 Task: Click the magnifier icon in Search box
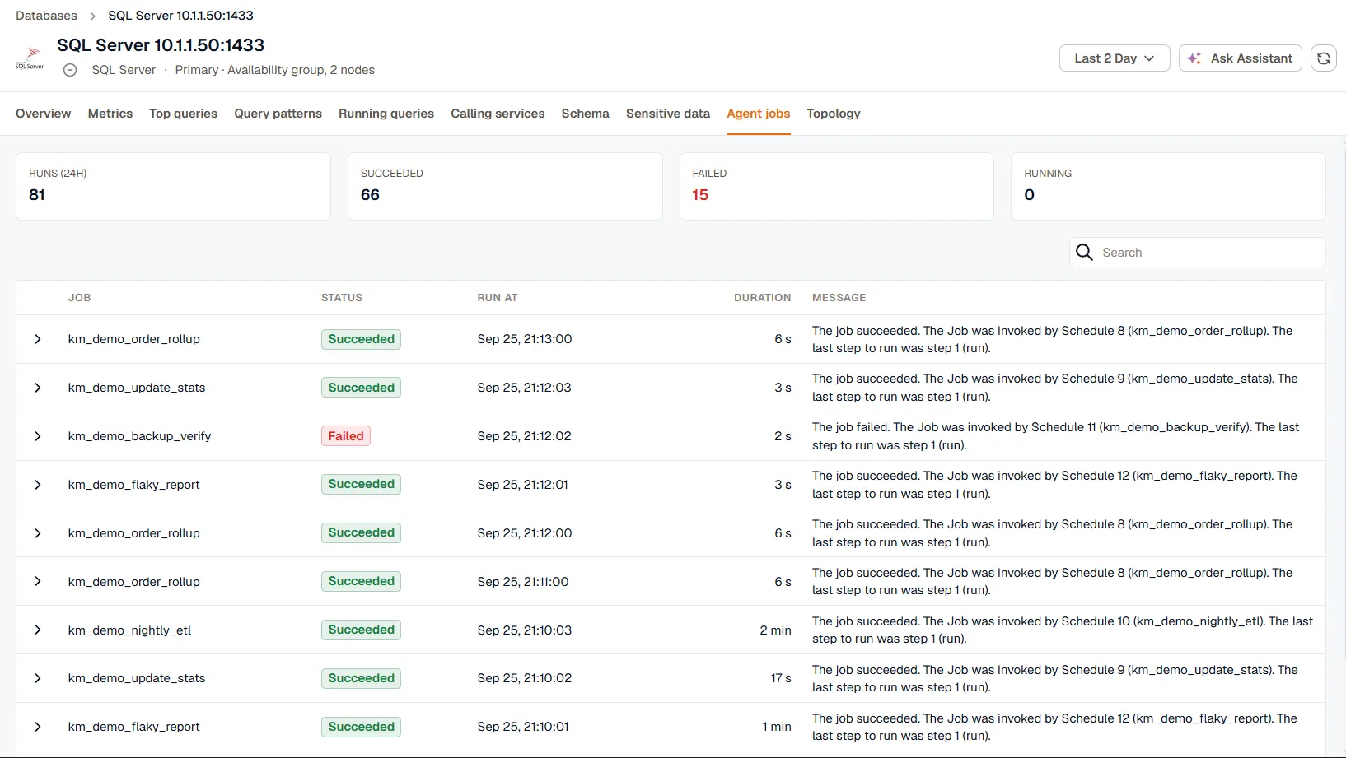[1084, 253]
